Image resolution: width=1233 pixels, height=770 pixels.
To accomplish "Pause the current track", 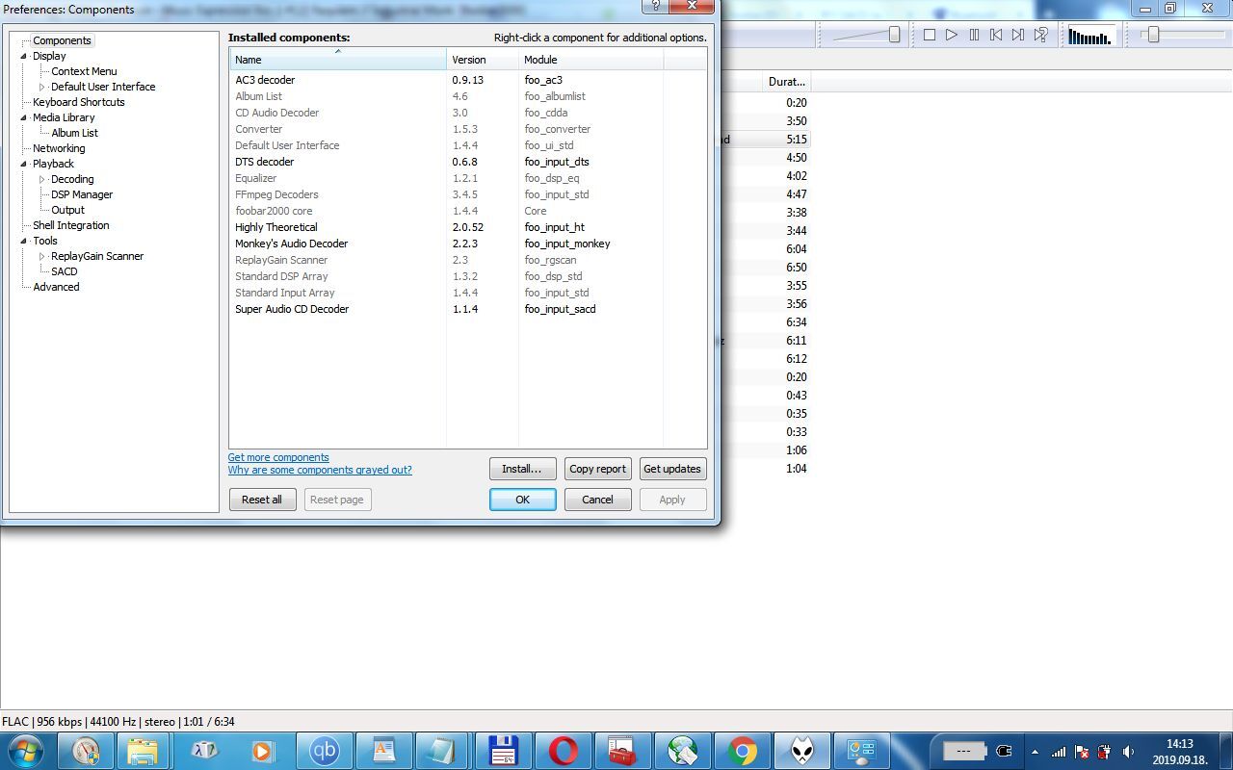I will pyautogui.click(x=974, y=35).
